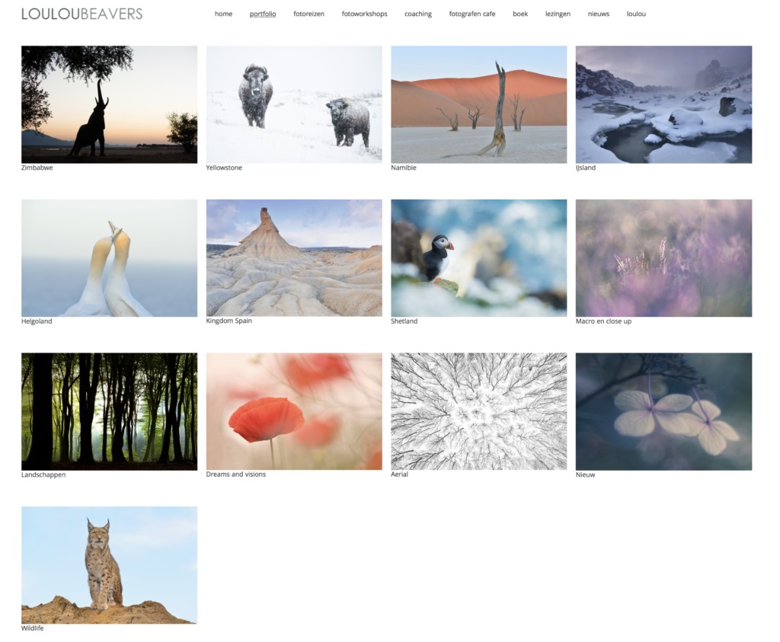Open the Zimbabwe elephant silhouette thumbnail
780x642 pixels.
[x=109, y=104]
